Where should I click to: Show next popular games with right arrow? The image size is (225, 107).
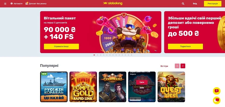pos(183,66)
